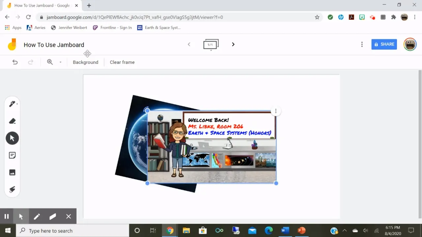Show hidden system tray icons
422x237 pixels.
tap(345, 230)
